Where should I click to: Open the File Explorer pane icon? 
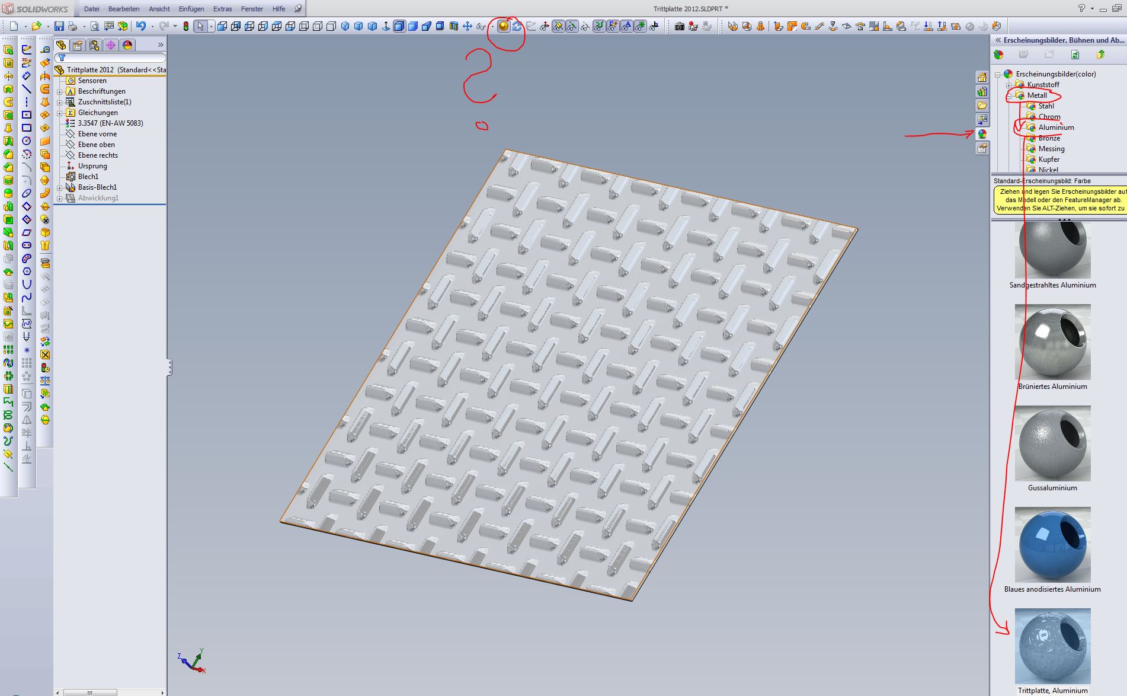(982, 106)
